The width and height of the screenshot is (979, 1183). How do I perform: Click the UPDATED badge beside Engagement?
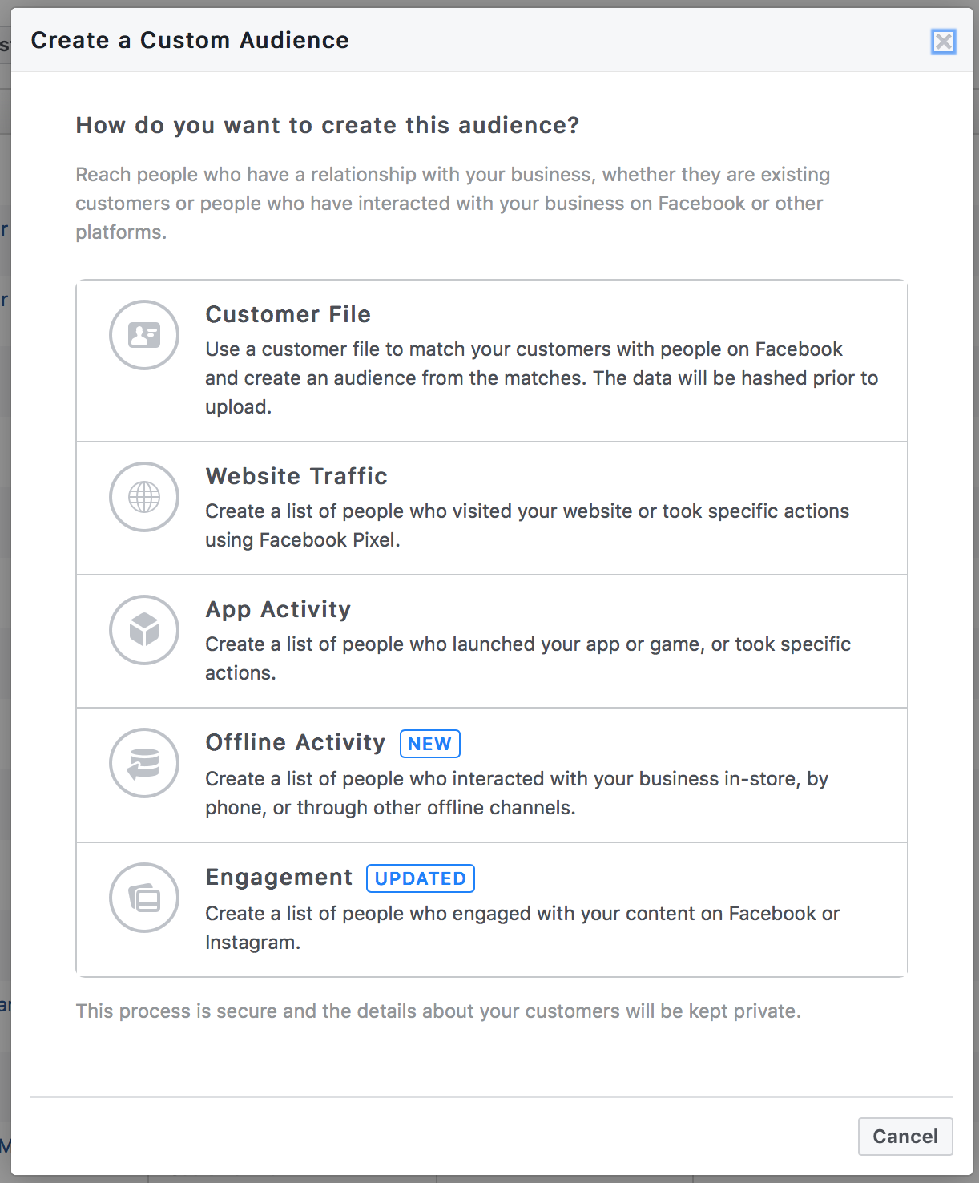(421, 878)
